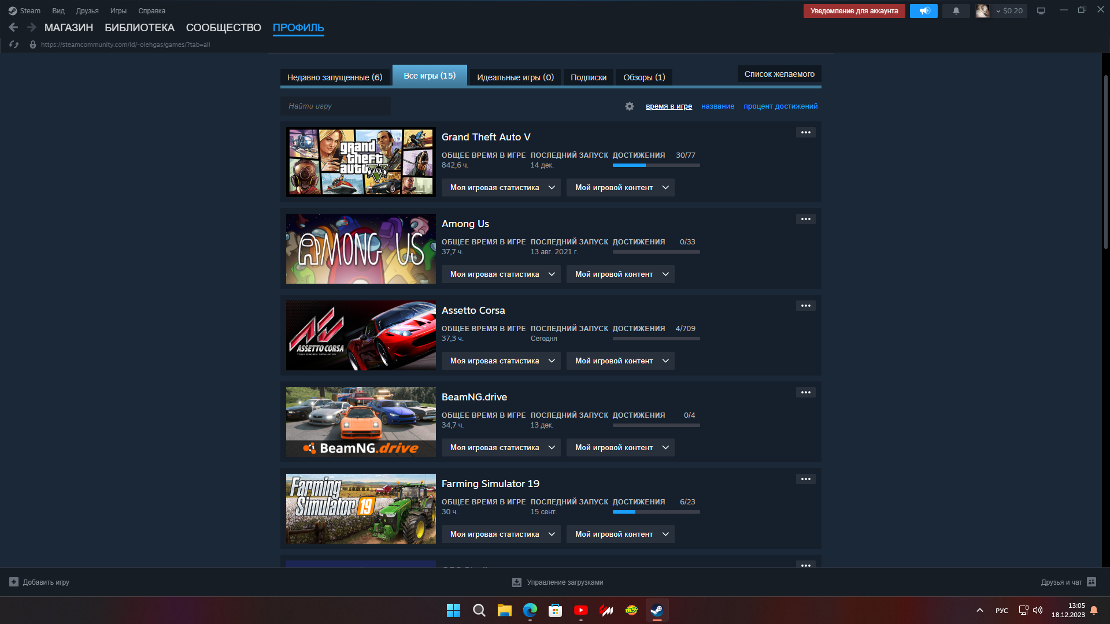The width and height of the screenshot is (1110, 624).
Task: Go to the СООБЩЕСТВО section
Action: tap(224, 28)
